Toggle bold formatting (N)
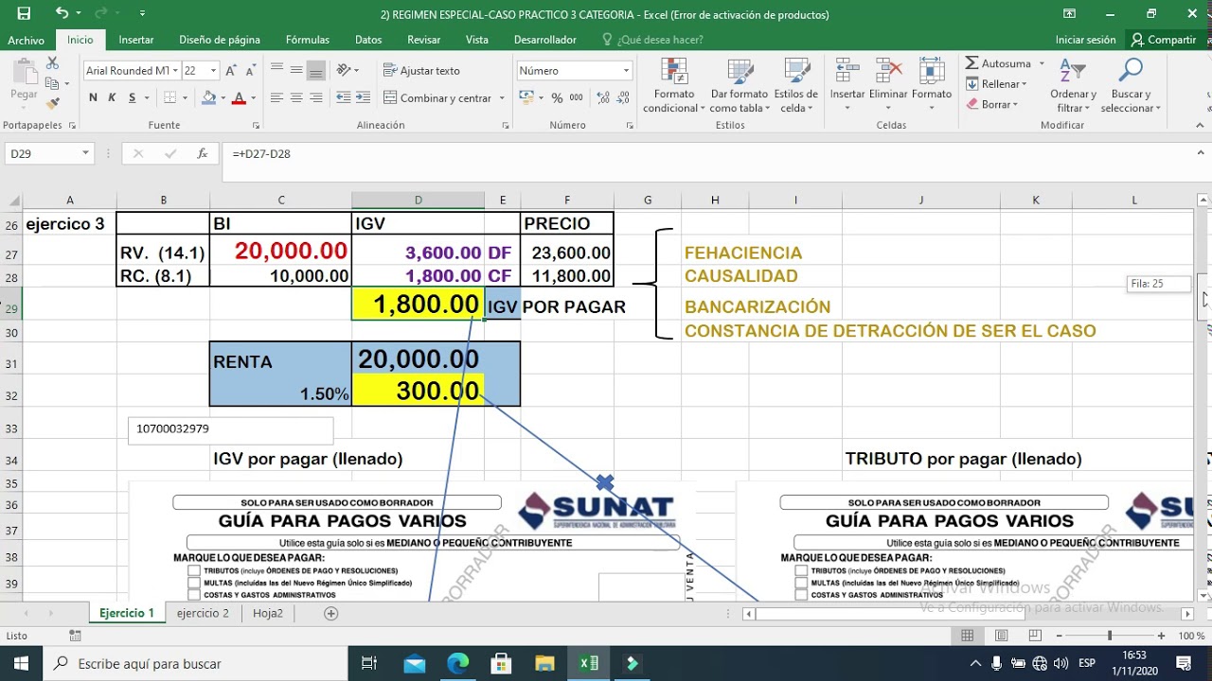The height and width of the screenshot is (681, 1212). [x=93, y=97]
